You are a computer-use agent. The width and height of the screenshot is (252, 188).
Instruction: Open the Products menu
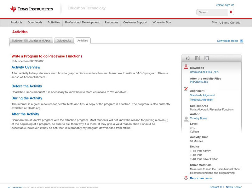click(16, 22)
